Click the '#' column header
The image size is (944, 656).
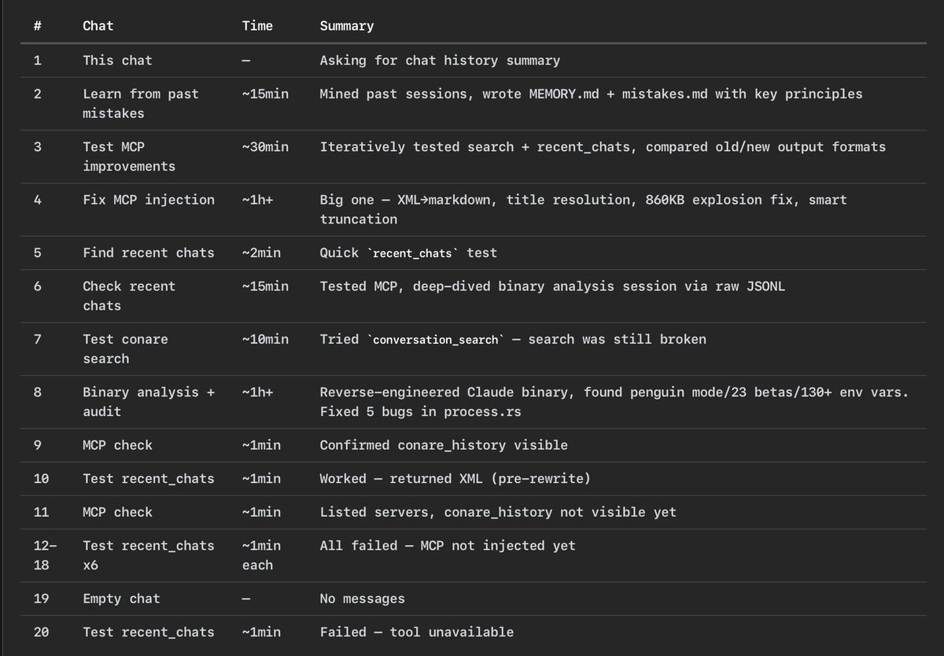click(38, 26)
